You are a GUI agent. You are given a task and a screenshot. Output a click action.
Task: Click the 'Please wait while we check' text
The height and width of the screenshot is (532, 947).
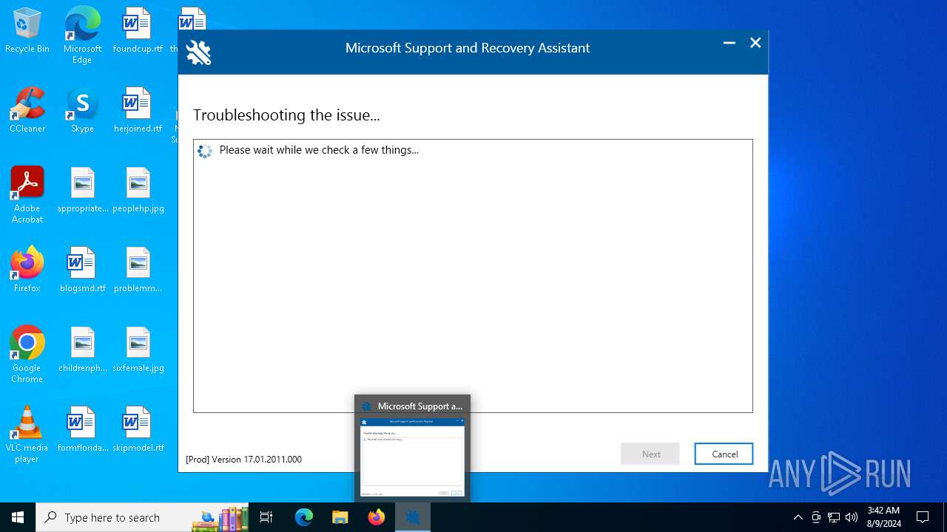click(319, 150)
